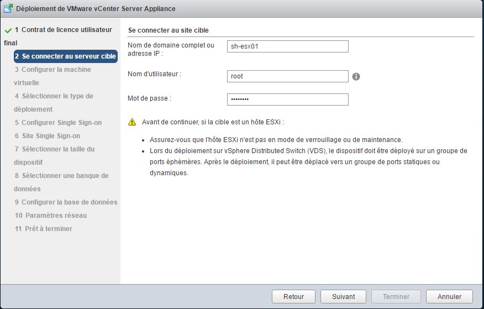Click the Mot de passe label
This screenshot has width=484, height=309.
point(149,98)
